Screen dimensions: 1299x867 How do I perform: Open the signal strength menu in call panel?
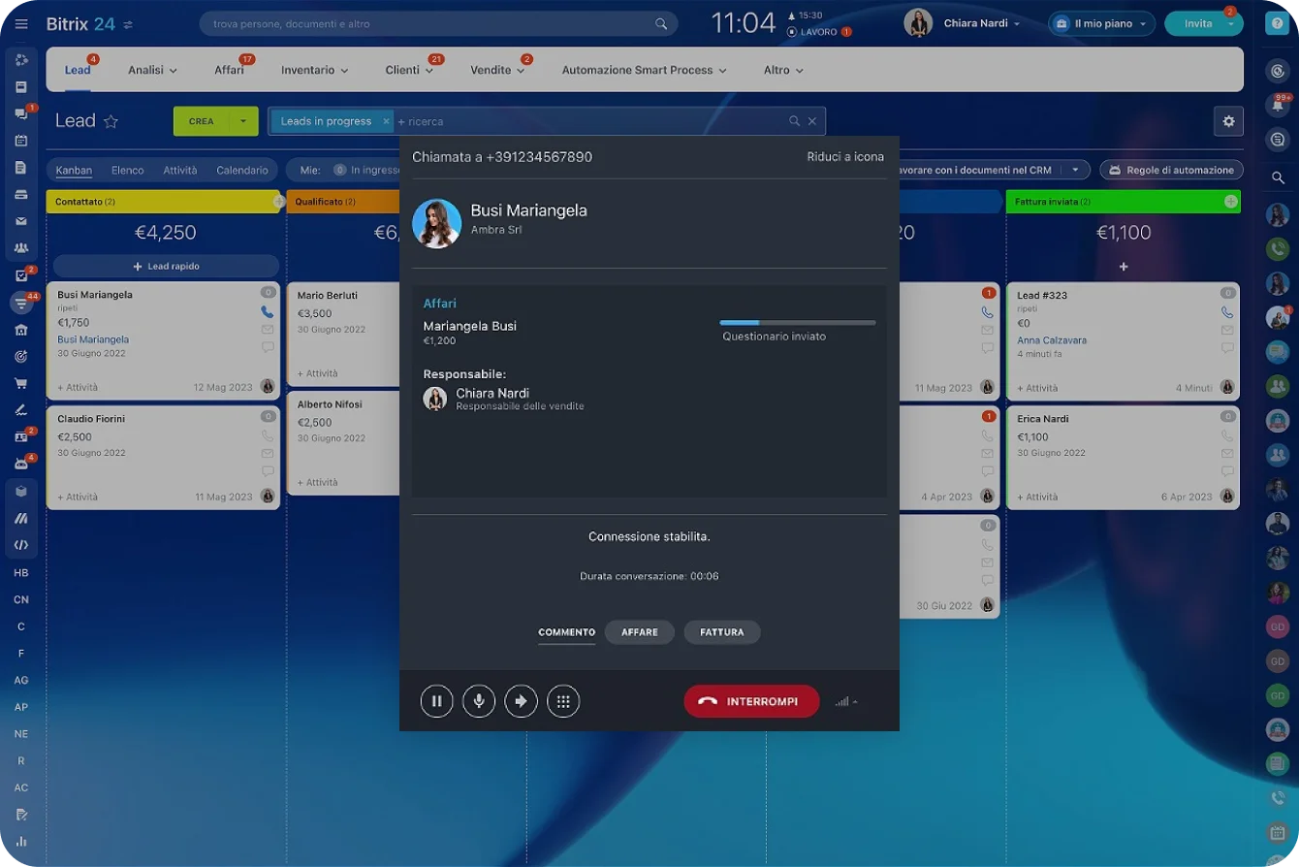click(846, 701)
